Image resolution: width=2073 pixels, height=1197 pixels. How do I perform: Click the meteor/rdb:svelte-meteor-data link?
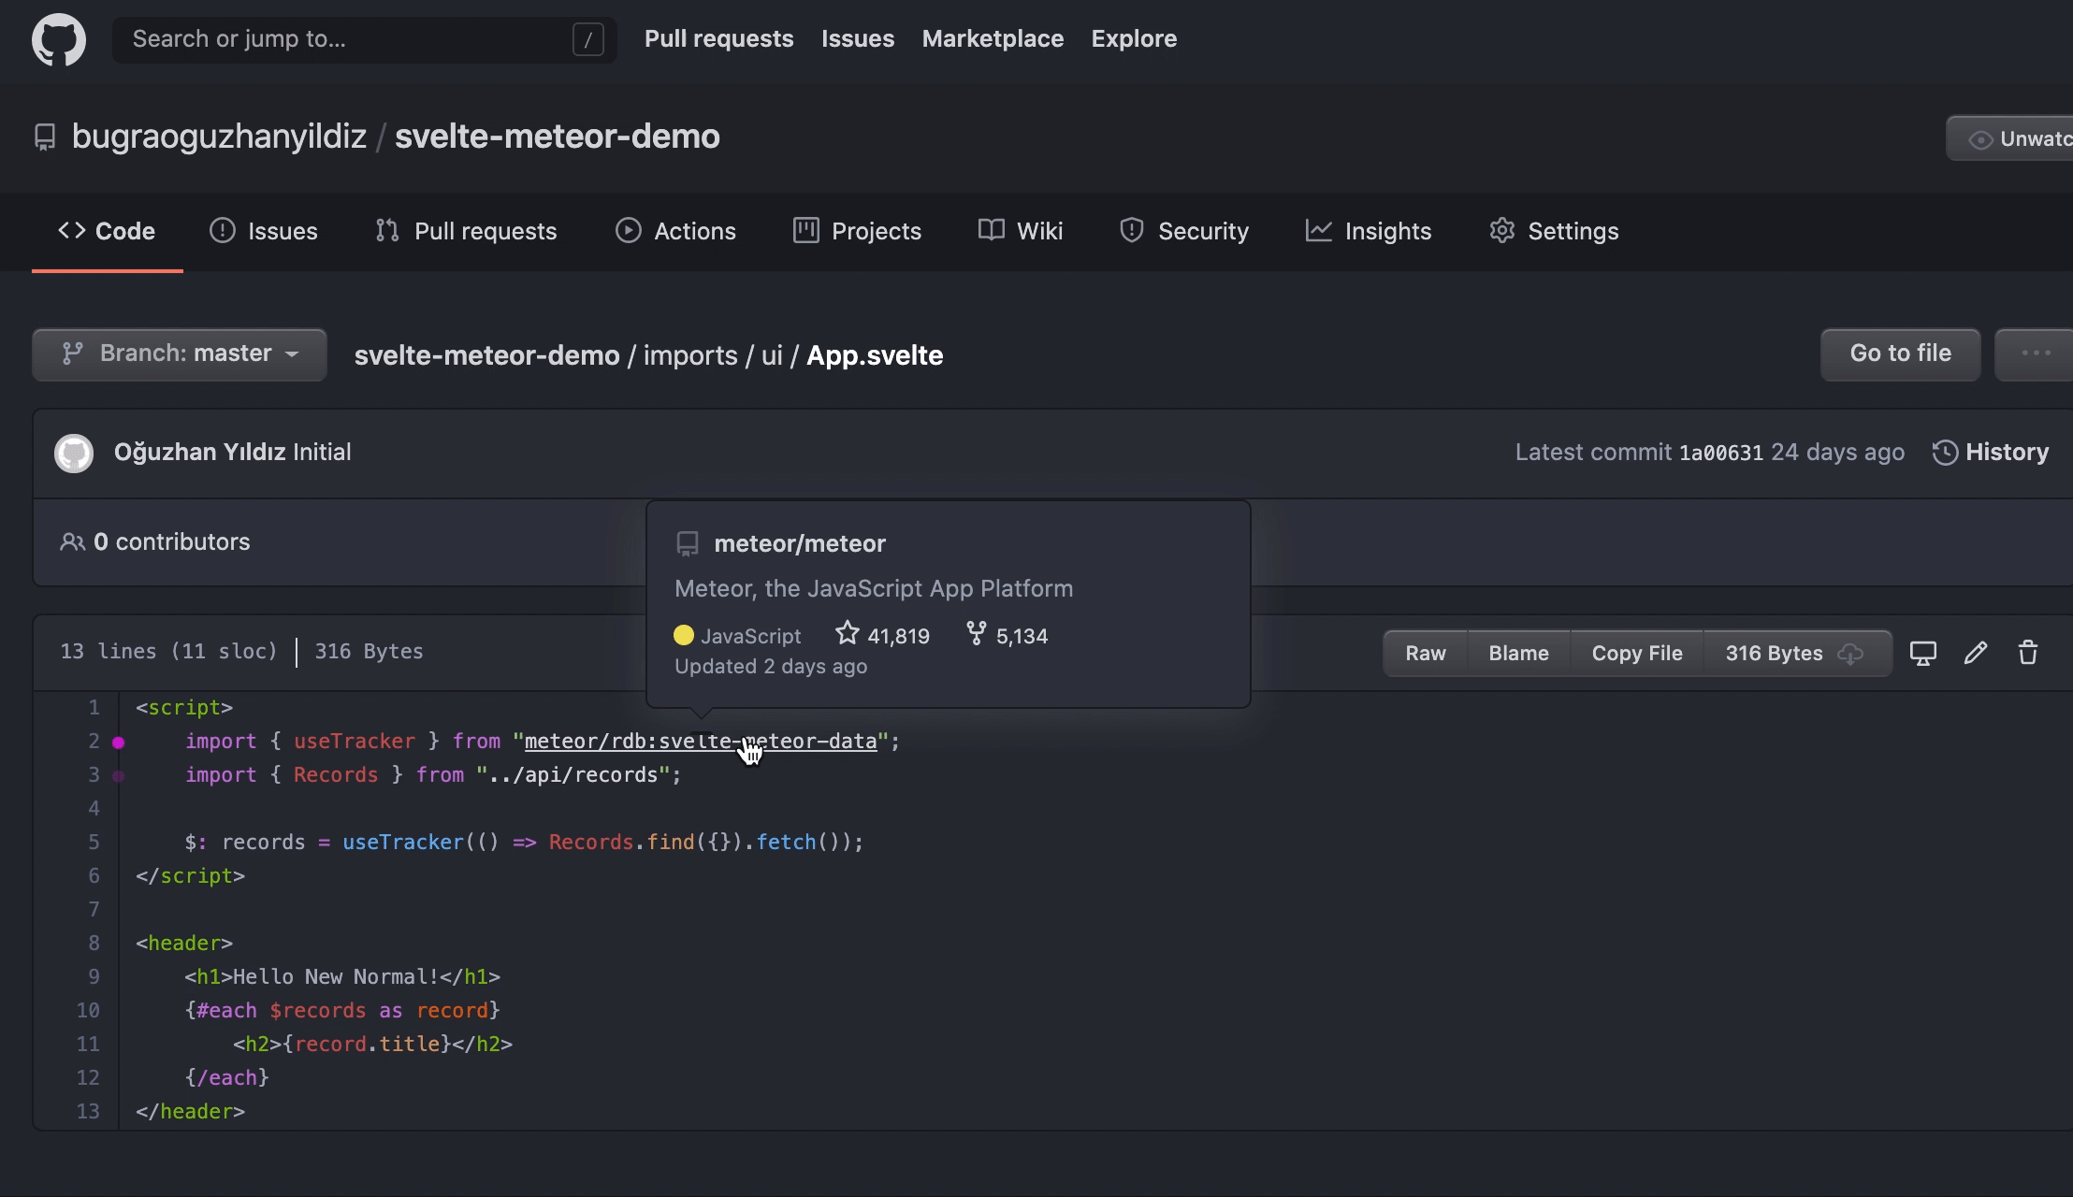pos(701,741)
